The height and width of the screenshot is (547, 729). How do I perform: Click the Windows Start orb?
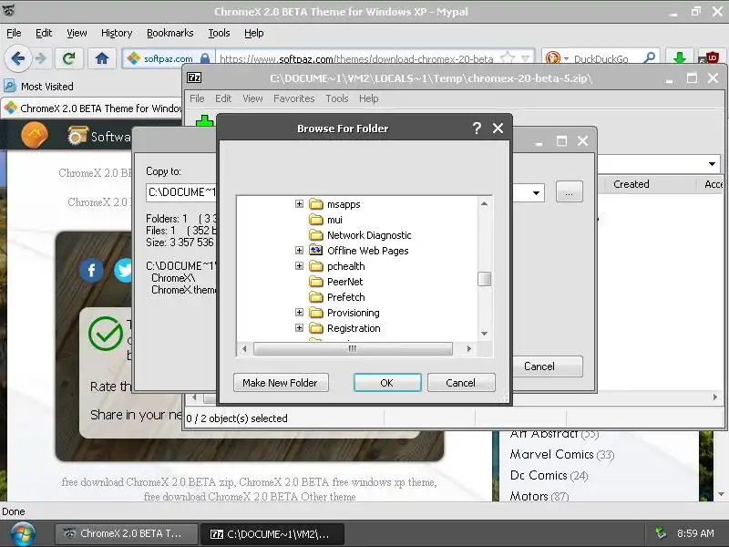21,534
